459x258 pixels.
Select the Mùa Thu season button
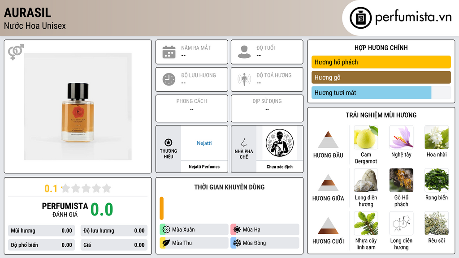coord(194,243)
